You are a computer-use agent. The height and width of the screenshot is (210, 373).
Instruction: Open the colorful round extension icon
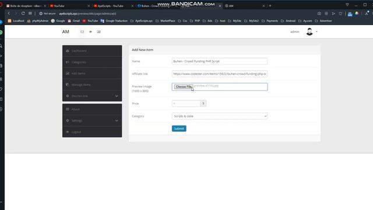[x=357, y=13]
